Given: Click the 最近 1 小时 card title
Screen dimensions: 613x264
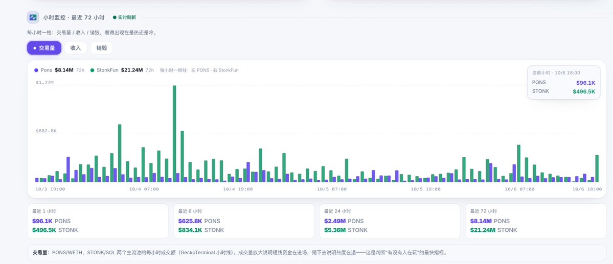Looking at the screenshot, I should pos(43,211).
